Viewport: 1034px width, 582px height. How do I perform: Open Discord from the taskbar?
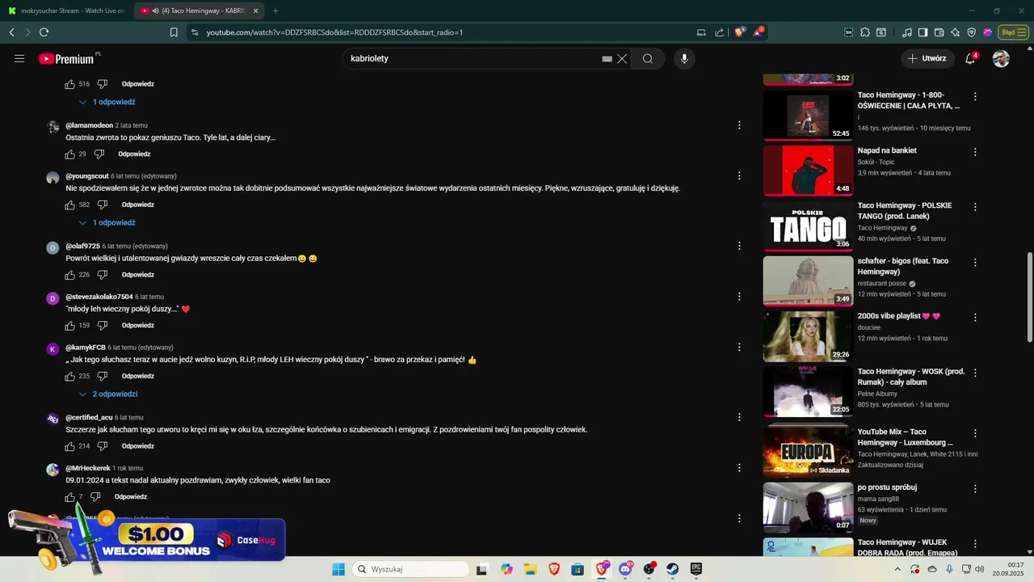(x=625, y=569)
